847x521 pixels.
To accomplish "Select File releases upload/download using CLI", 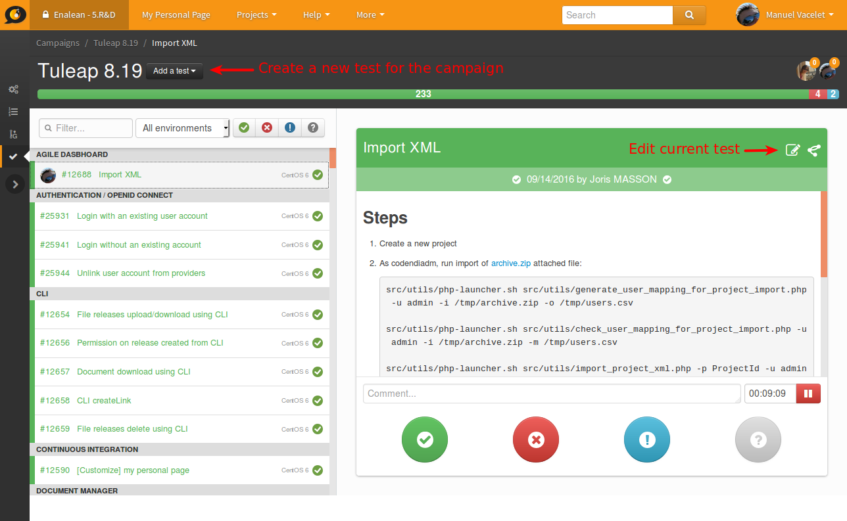I will tap(180, 315).
